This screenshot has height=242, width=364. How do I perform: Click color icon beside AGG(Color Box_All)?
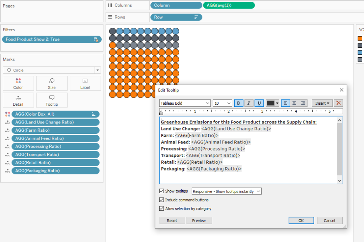pyautogui.click(x=8, y=114)
